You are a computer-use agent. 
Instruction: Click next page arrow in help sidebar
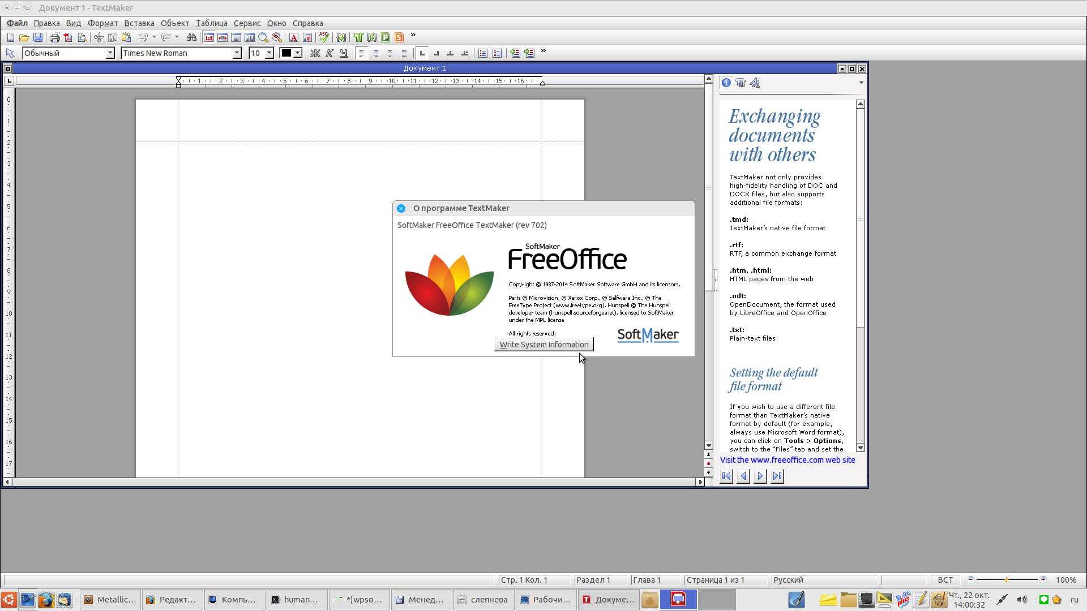point(760,476)
